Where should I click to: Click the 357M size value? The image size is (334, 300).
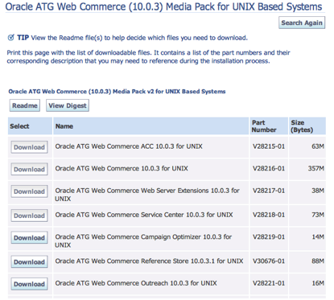pos(316,168)
